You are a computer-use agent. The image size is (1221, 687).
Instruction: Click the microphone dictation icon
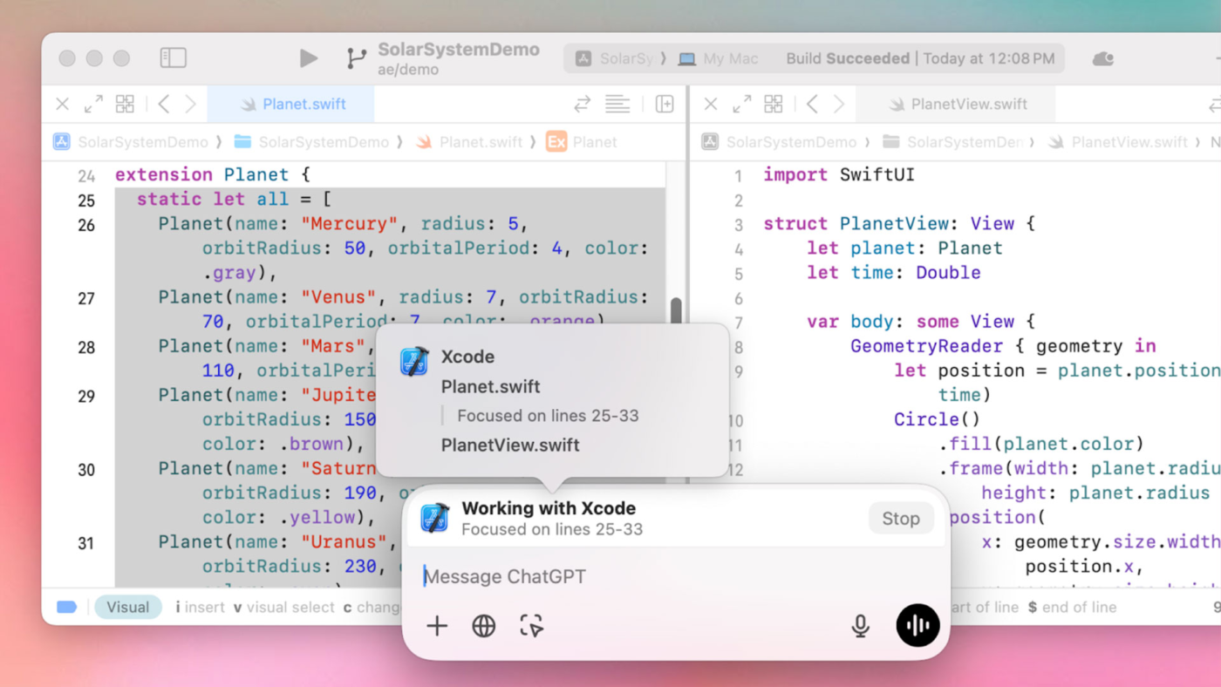(x=860, y=626)
